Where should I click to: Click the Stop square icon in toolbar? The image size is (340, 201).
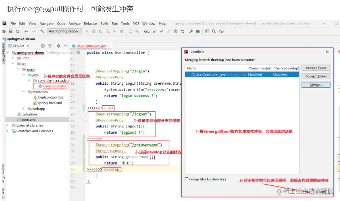pos(122,31)
